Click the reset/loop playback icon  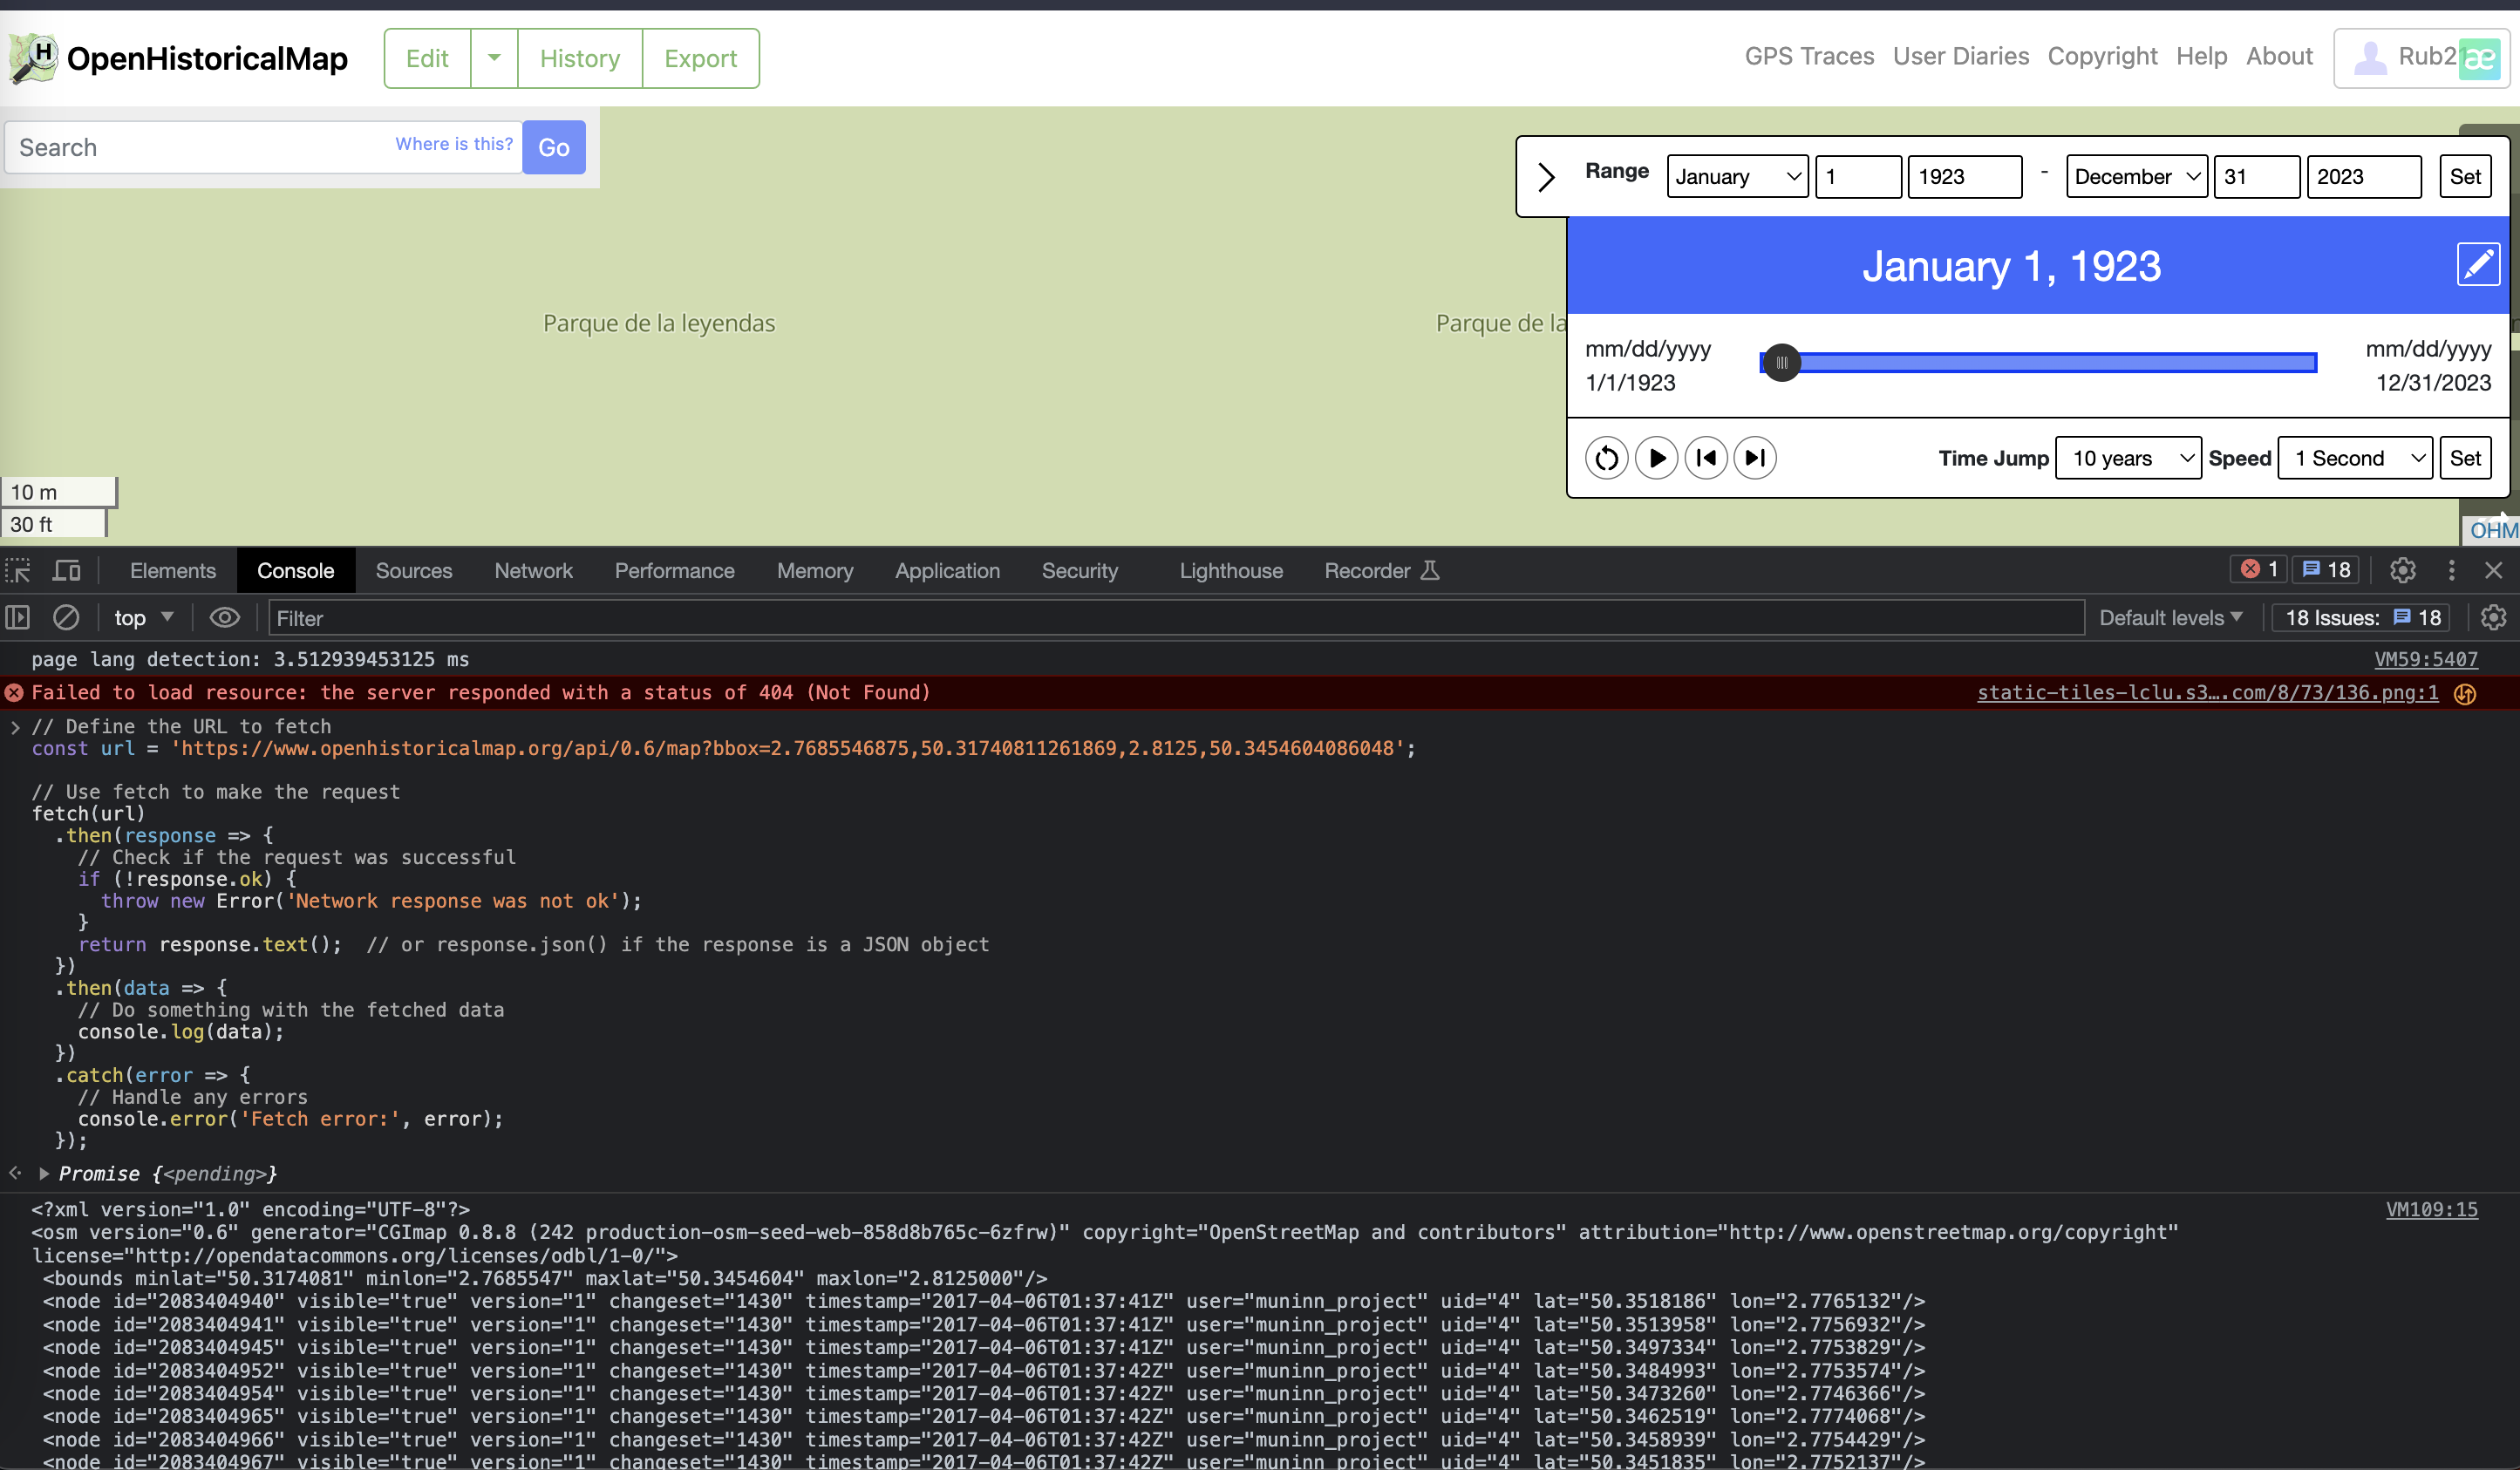coord(1606,458)
